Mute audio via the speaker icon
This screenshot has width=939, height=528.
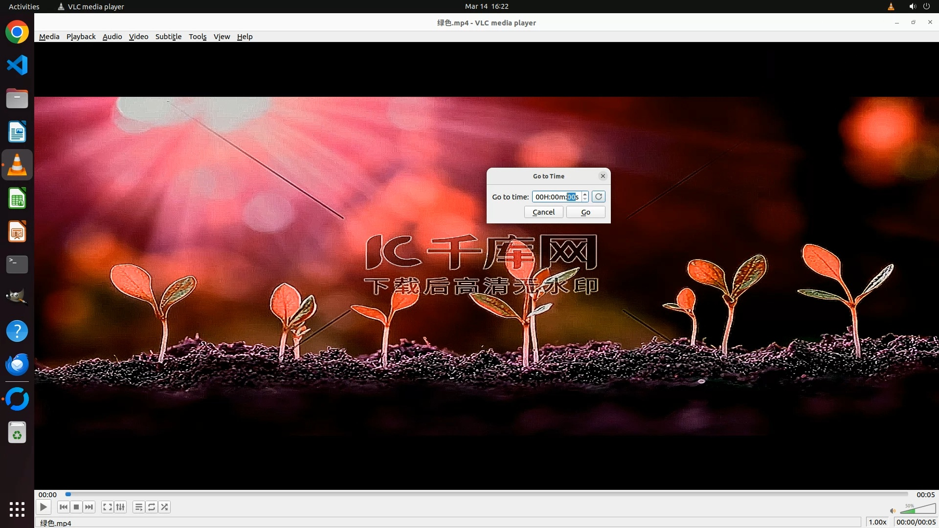pos(893,511)
